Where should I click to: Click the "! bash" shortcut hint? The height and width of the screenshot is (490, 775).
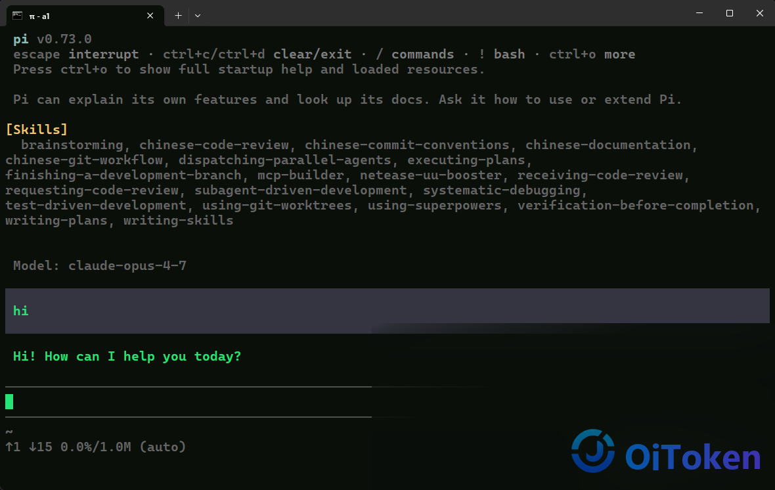tap(502, 55)
